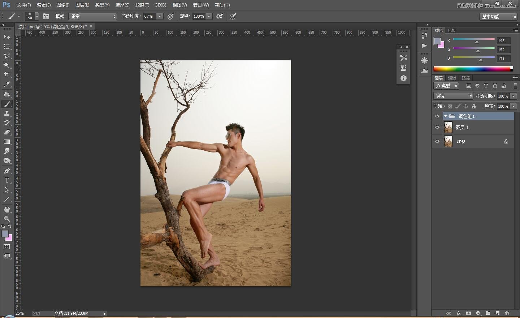Select the Zoom tool
The image size is (520, 318).
pyautogui.click(x=7, y=219)
